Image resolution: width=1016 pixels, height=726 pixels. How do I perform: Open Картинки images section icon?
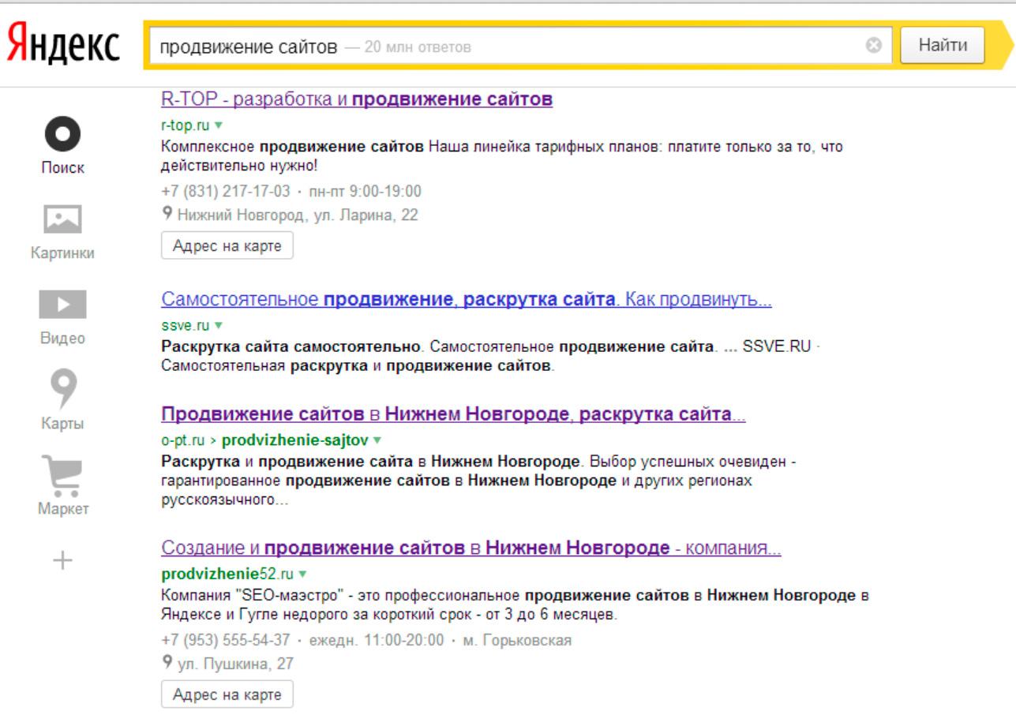63,221
